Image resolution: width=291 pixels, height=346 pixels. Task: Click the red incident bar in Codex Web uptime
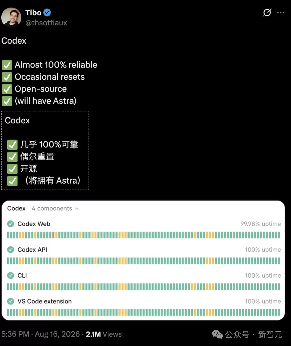[x=53, y=235]
